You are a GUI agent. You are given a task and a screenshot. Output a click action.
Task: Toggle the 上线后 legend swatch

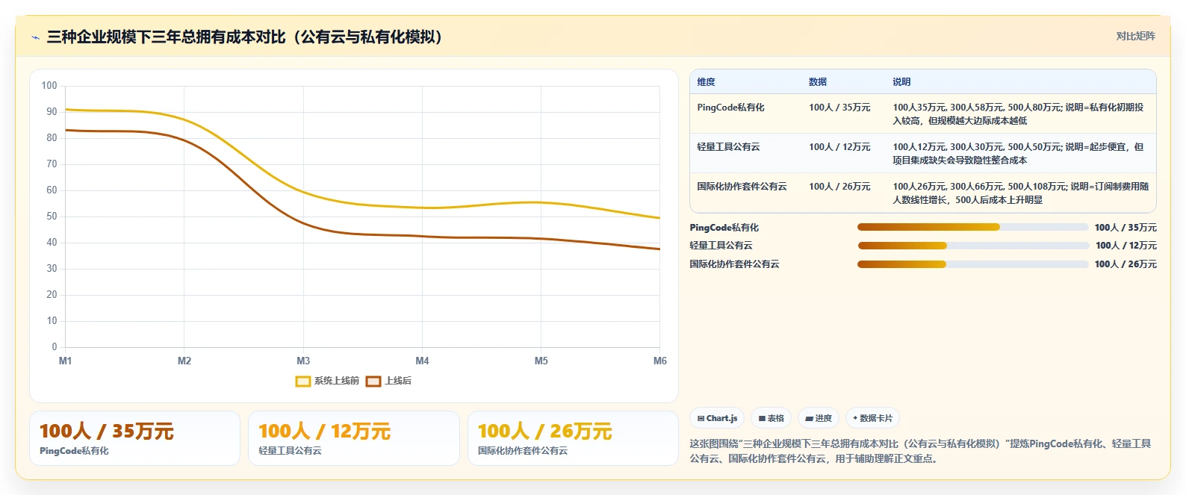pos(373,382)
